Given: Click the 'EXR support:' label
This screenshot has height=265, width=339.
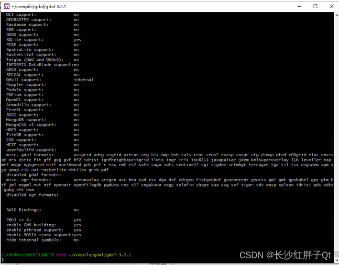Looking at the screenshot, I should click(21, 140).
